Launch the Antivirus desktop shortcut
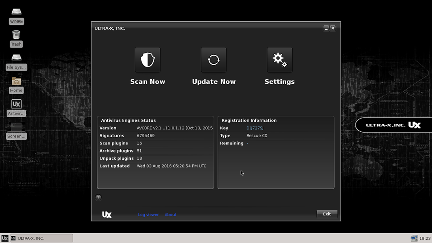Image resolution: width=432 pixels, height=243 pixels. 16,105
